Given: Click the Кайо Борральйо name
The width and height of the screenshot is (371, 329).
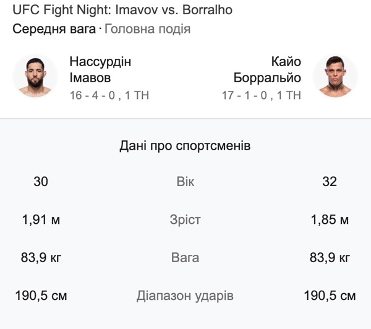Looking at the screenshot, I should [x=267, y=70].
